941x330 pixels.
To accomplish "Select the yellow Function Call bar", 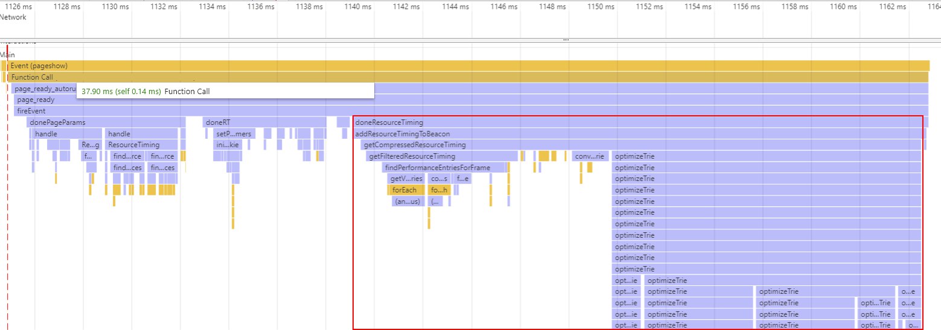I will pyautogui.click(x=468, y=77).
